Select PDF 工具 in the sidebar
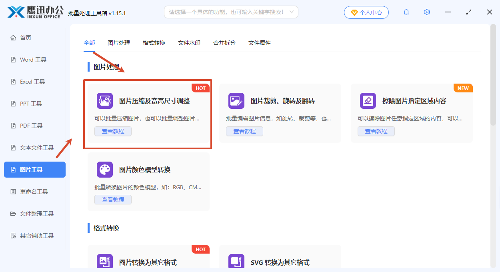Viewport: 500px width, 272px height. tap(35, 126)
